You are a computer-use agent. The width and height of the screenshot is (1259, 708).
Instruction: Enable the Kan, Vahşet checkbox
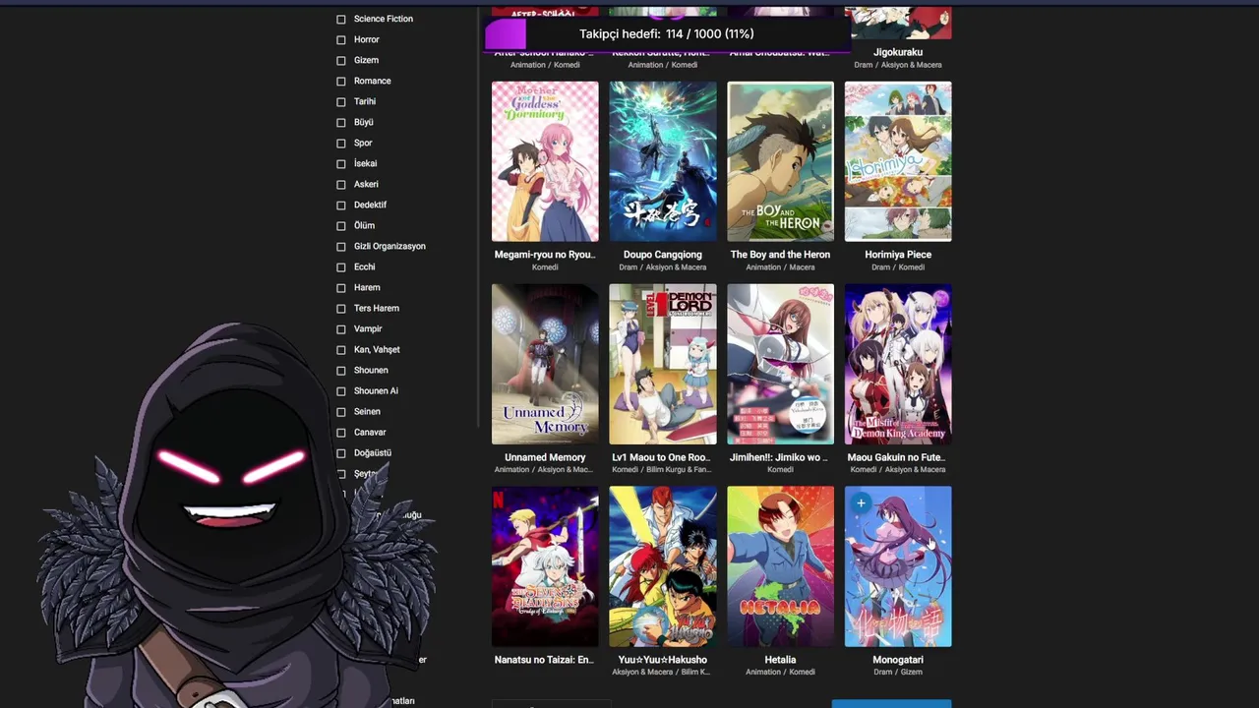tap(341, 349)
